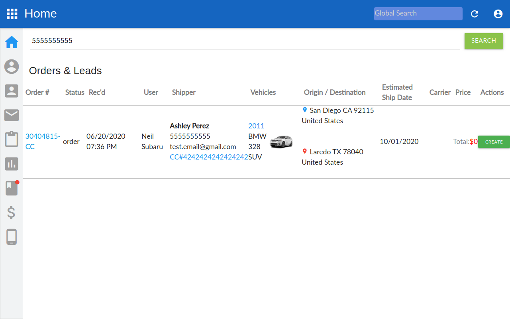The width and height of the screenshot is (510, 319).
Task: Focus the Global Search field
Action: point(418,14)
